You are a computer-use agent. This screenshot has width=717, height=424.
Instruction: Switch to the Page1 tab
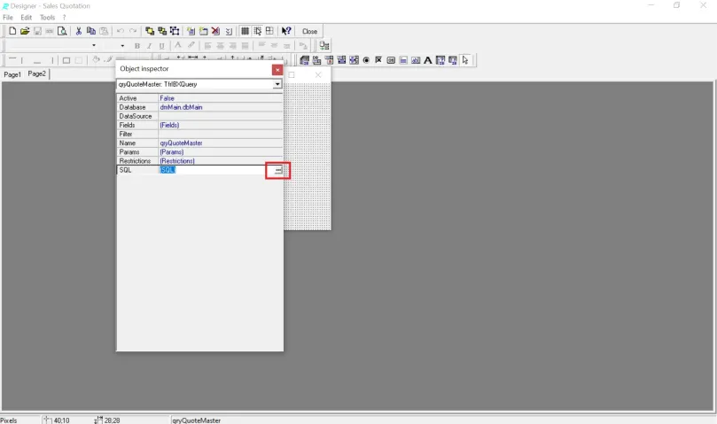tap(12, 74)
